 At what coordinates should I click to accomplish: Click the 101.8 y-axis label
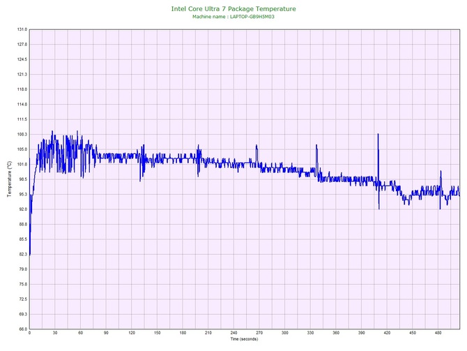pos(22,164)
